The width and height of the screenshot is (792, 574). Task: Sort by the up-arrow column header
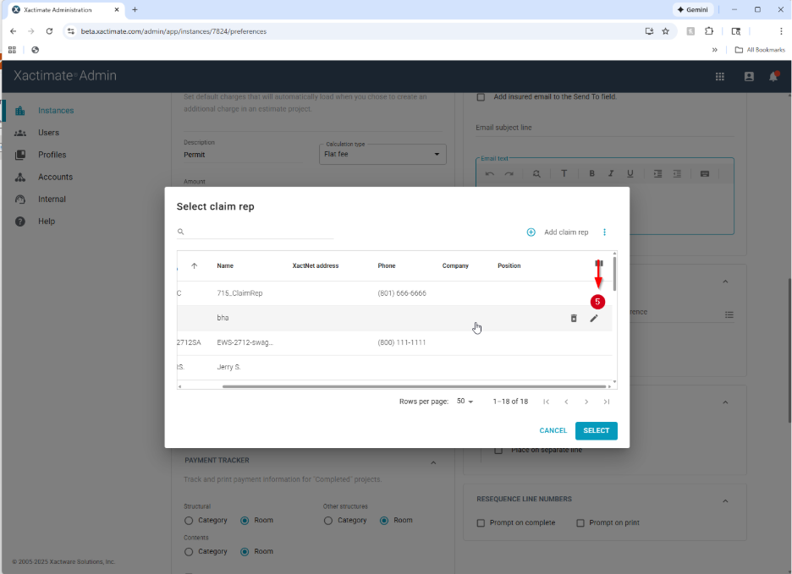(x=194, y=266)
